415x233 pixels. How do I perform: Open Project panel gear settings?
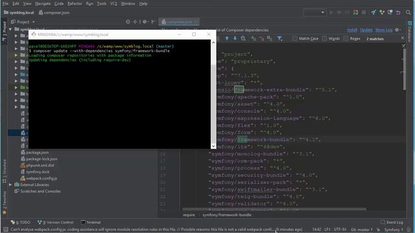[145, 21]
